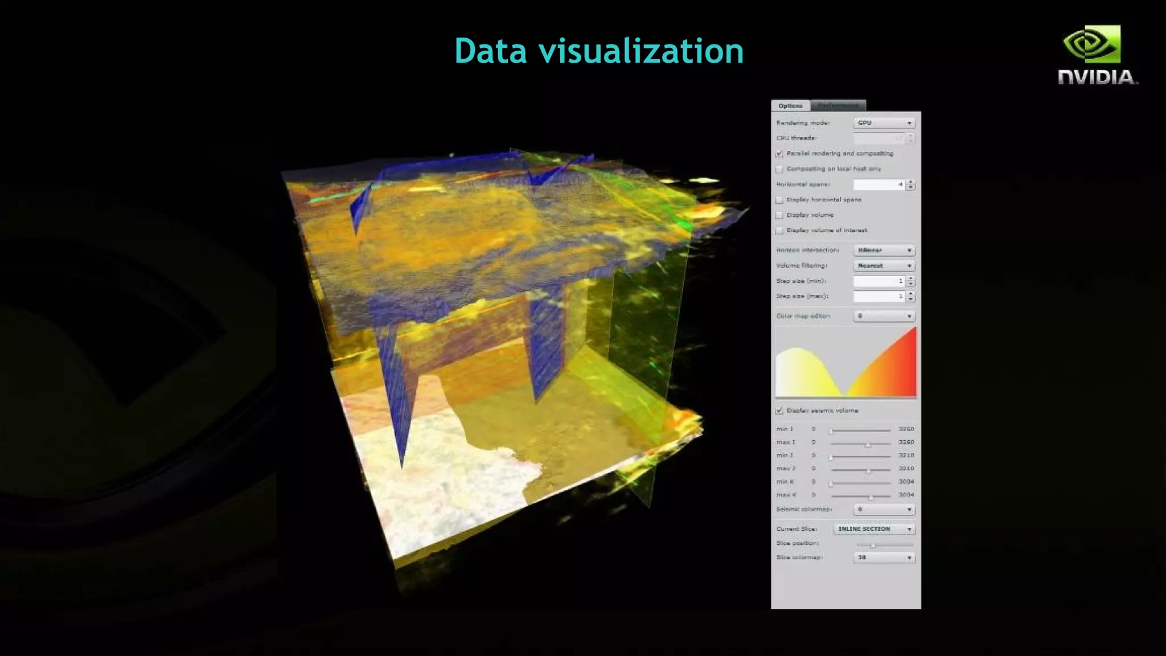This screenshot has width=1166, height=656.
Task: Open the Slice colormap dropdown
Action: [884, 557]
